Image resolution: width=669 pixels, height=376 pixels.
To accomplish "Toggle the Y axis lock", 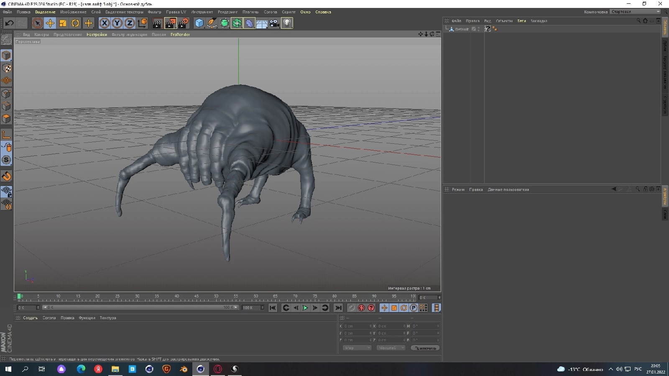I will coord(117,23).
